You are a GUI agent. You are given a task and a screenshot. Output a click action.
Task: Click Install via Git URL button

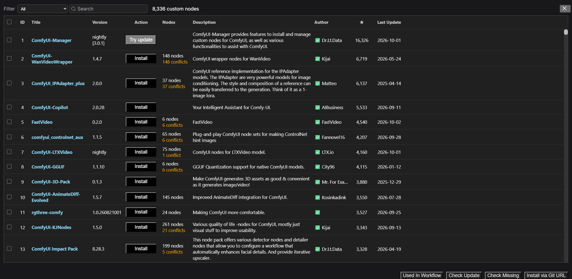(x=546, y=275)
